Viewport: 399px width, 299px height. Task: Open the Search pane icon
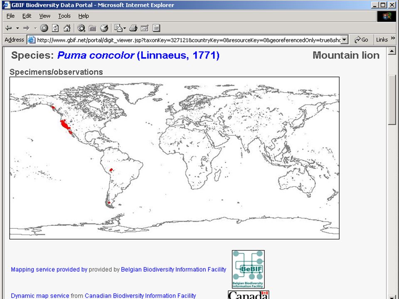click(x=81, y=28)
